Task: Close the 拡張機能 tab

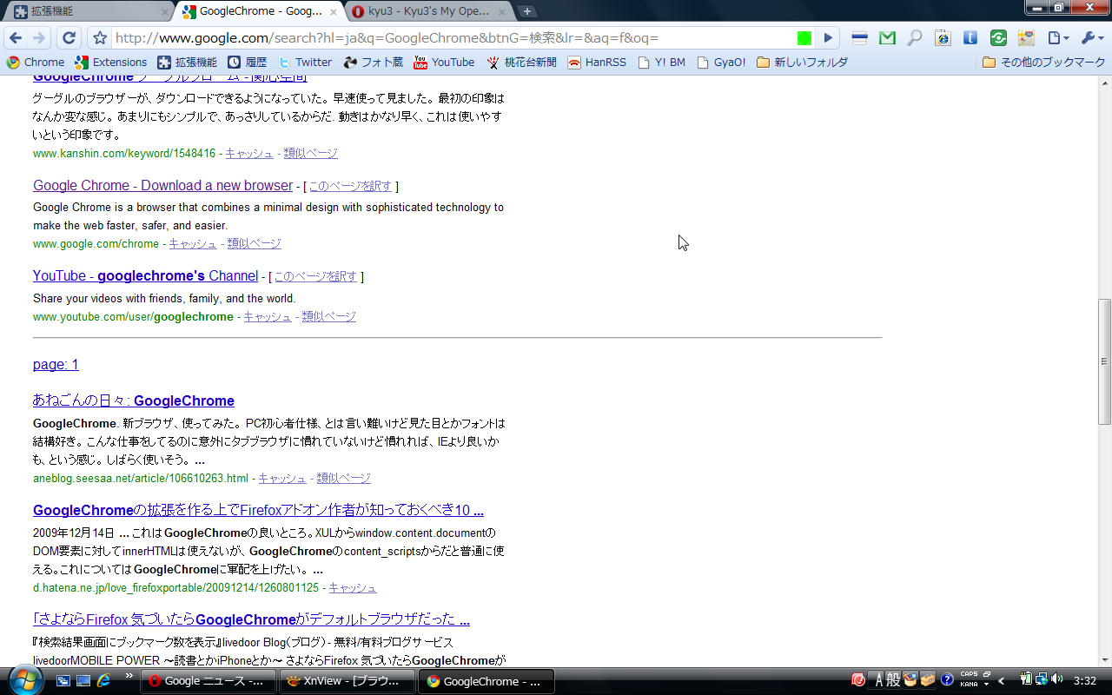Action: point(164,12)
